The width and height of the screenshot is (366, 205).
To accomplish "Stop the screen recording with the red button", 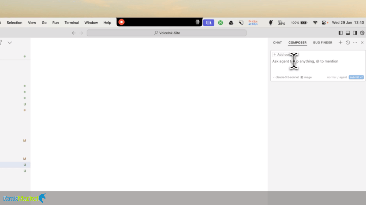I will click(x=121, y=22).
